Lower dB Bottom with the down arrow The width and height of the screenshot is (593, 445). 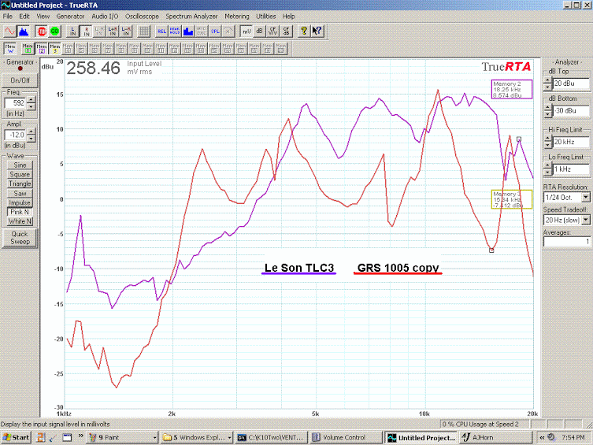click(547, 114)
